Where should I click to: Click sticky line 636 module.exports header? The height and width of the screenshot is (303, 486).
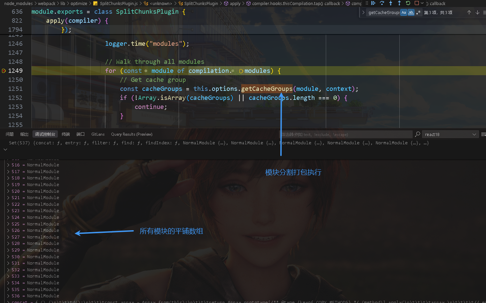(x=108, y=12)
